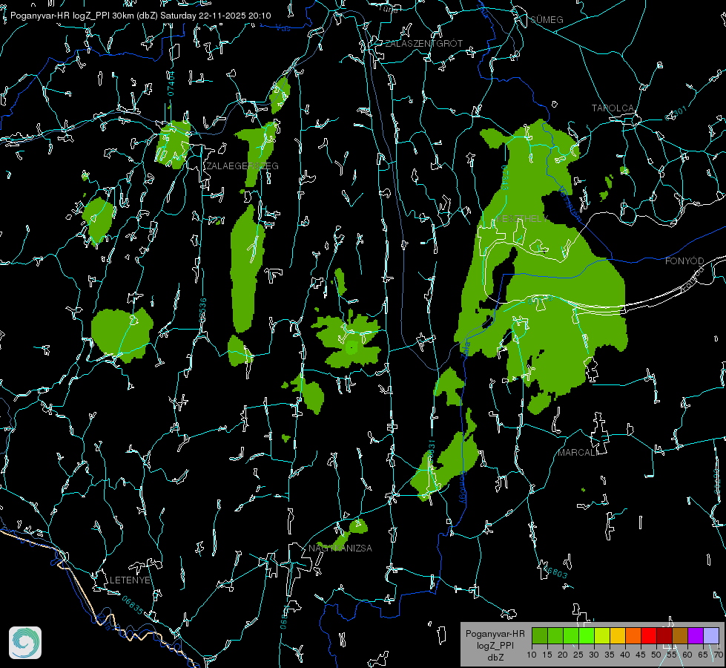
Task: Select the 60-65 dBZ purple legend swatch
Action: pos(695,635)
